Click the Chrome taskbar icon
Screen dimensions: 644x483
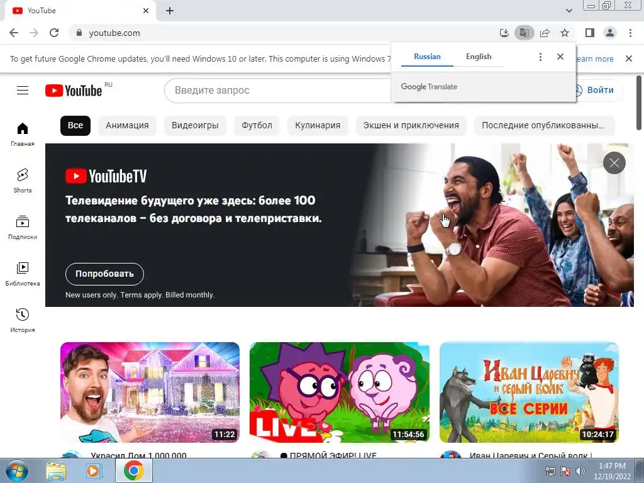133,470
